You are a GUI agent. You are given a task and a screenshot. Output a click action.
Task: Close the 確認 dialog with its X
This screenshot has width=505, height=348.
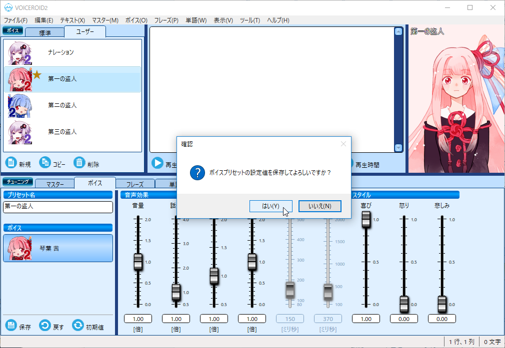click(x=343, y=144)
